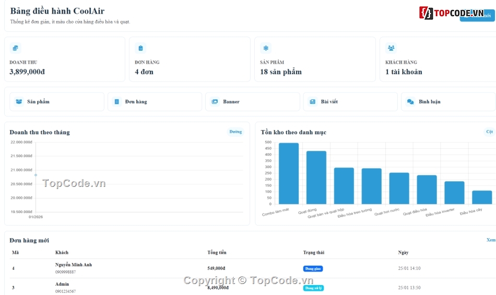
Task: Click the Bảng điều hành CoolAir heading
Action: [x=57, y=11]
